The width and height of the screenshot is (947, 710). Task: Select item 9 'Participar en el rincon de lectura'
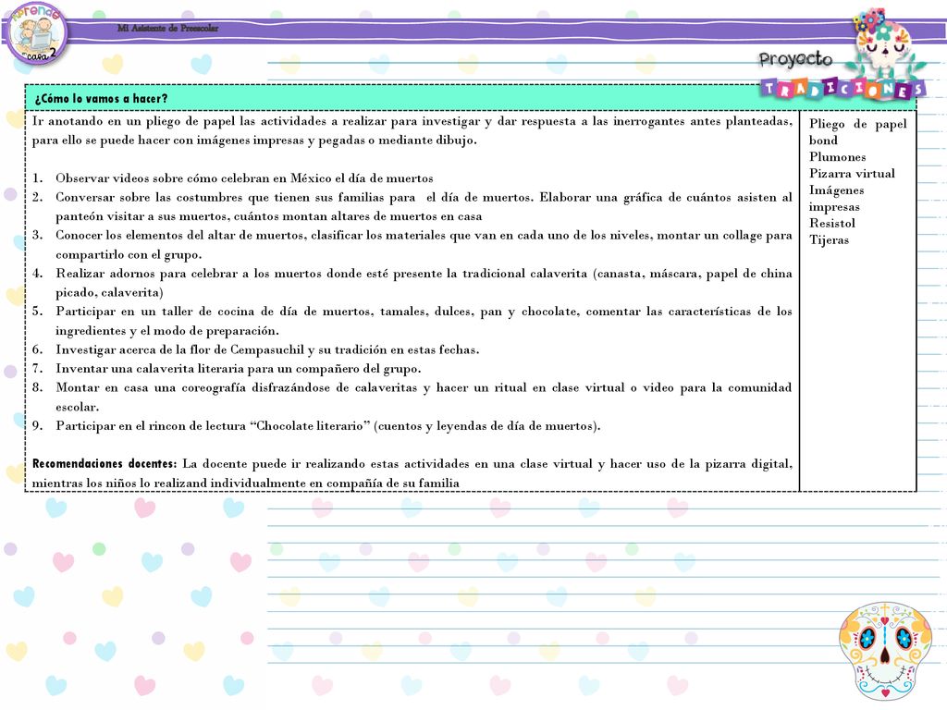click(316, 425)
